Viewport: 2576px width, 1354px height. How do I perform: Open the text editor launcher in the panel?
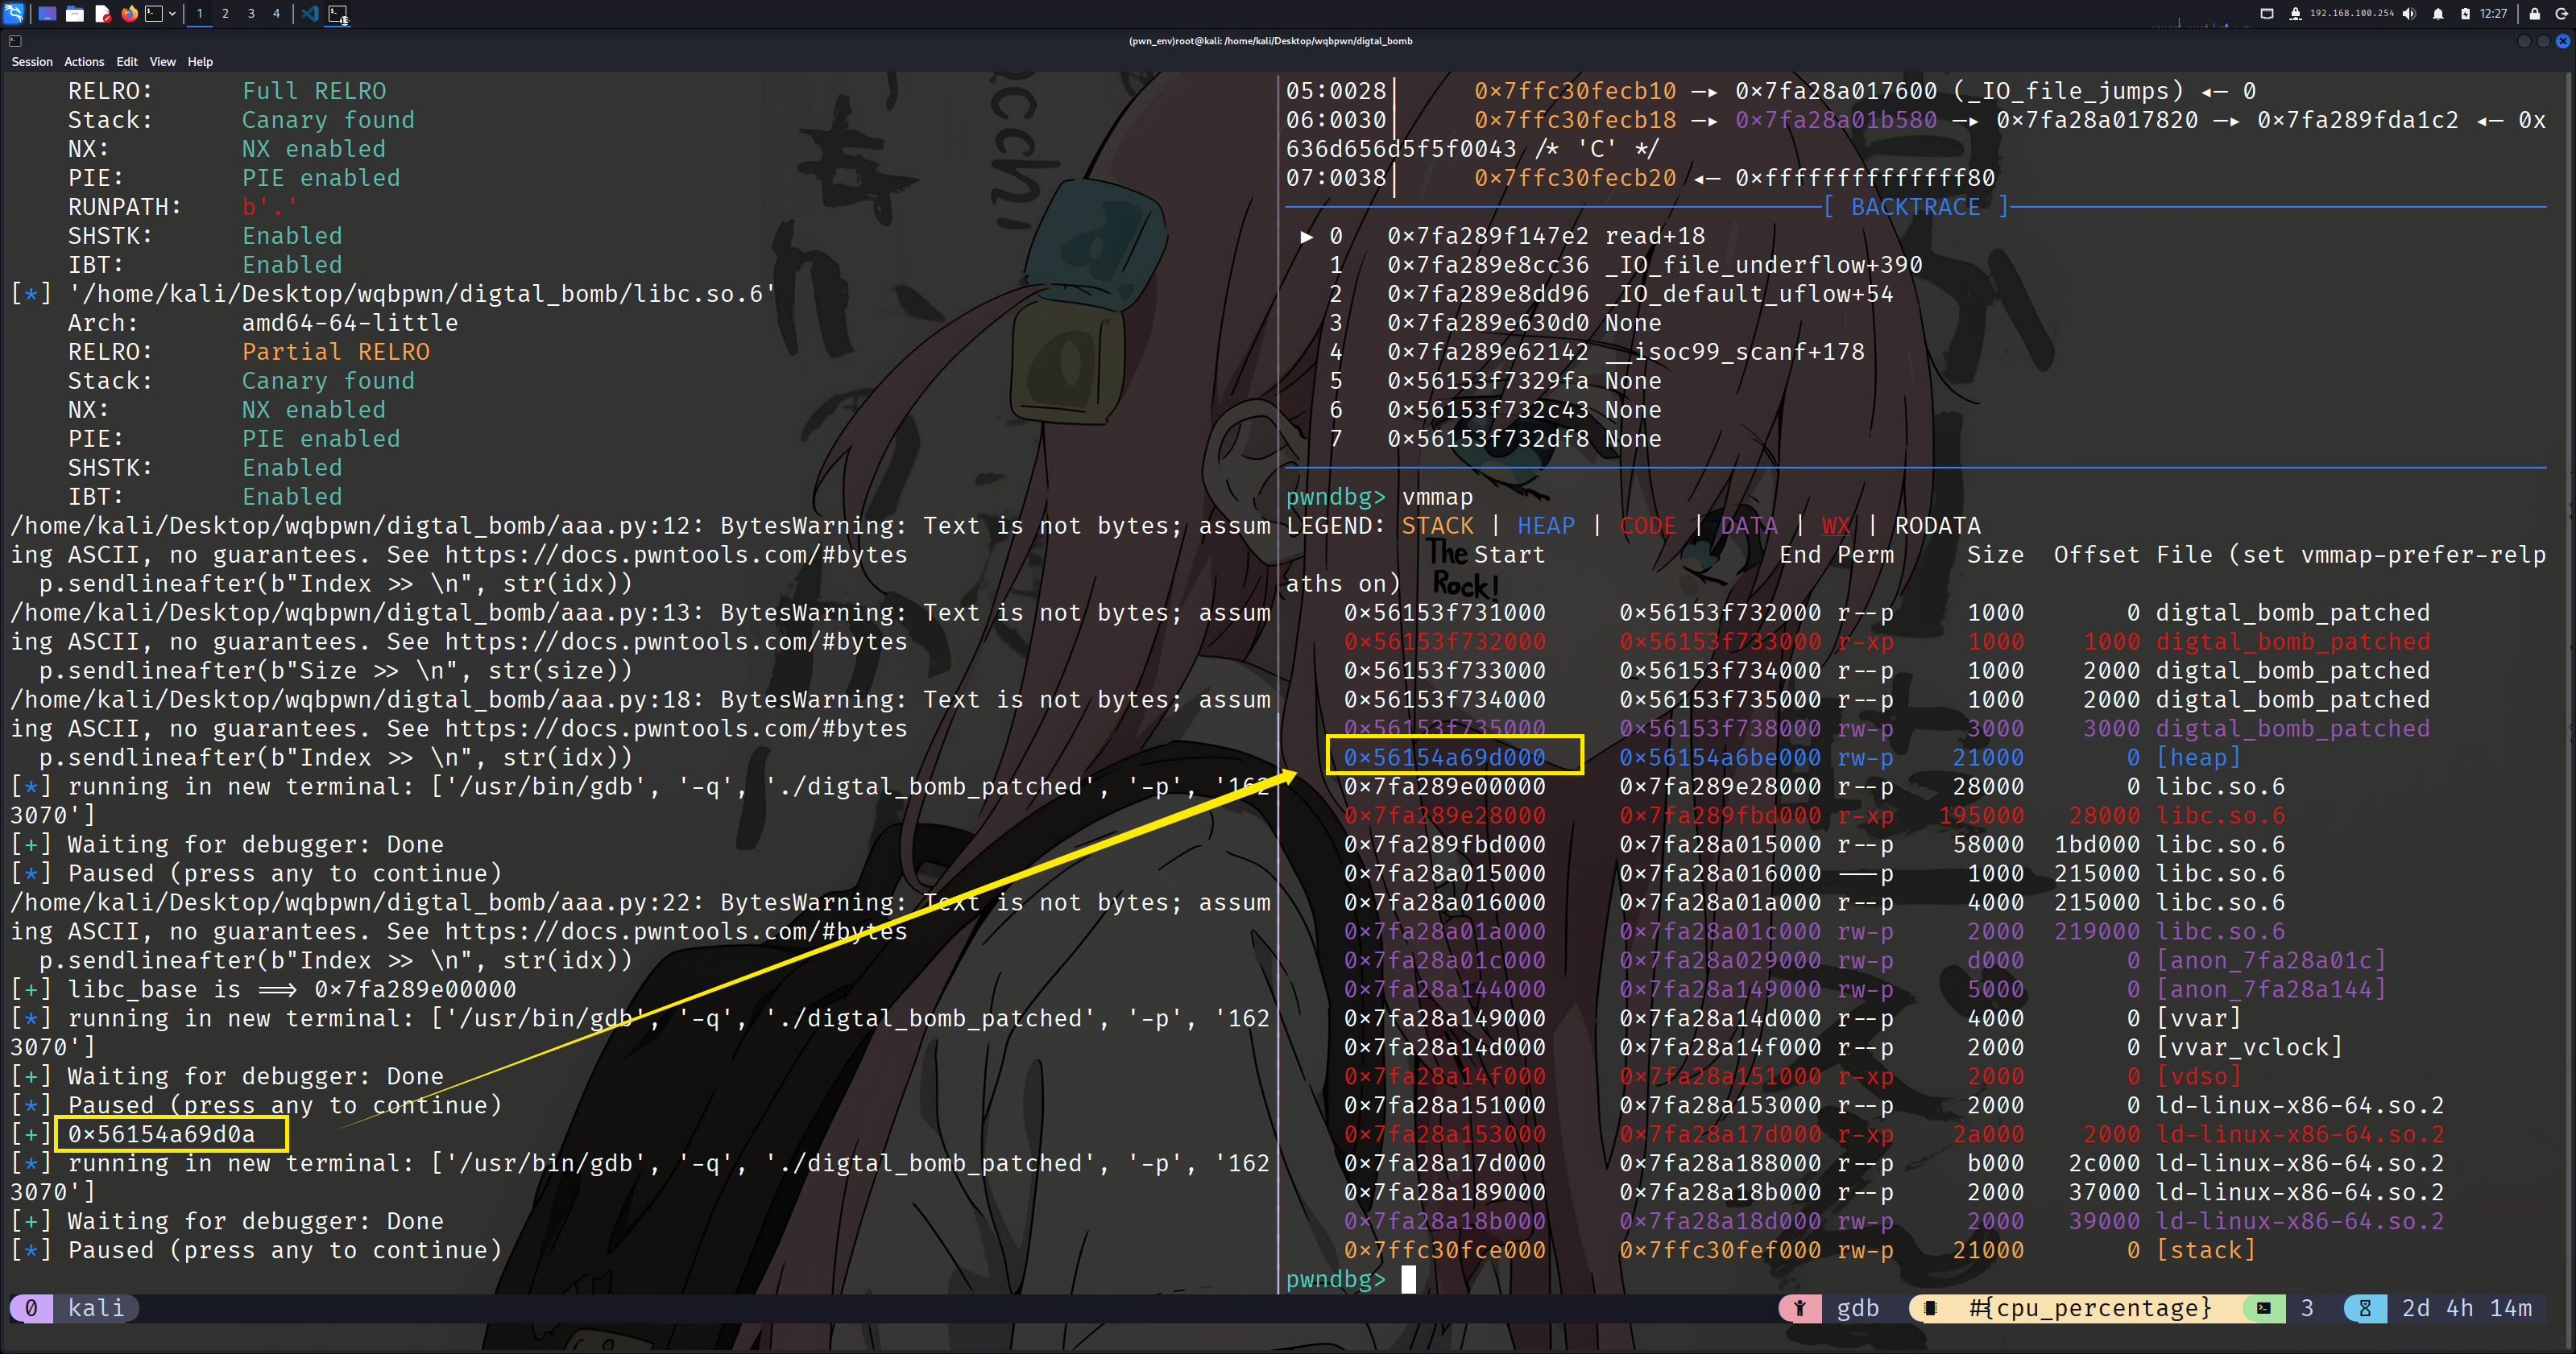click(102, 13)
